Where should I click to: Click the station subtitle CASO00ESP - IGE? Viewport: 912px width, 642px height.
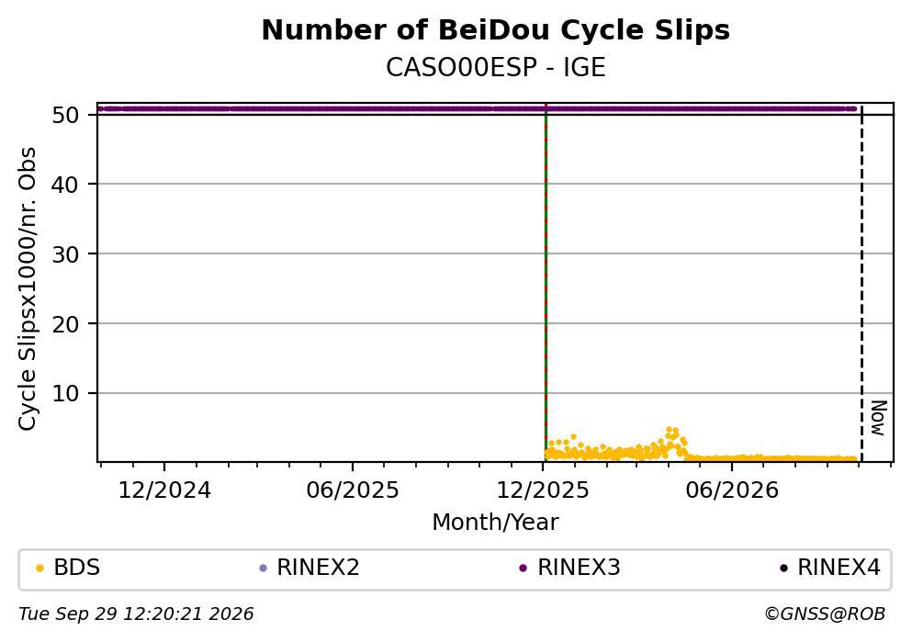(x=496, y=68)
